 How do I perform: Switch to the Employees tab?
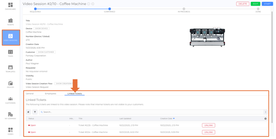click(50, 93)
